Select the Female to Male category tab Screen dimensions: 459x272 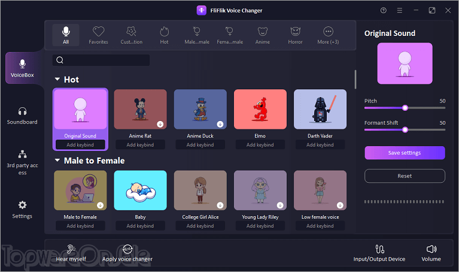pos(230,35)
